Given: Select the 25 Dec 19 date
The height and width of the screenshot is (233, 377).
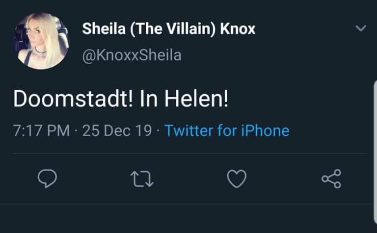Looking at the screenshot, I should coord(117,130).
